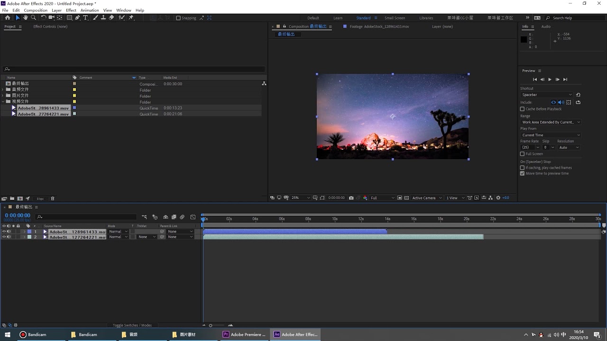Screen dimensions: 607x341
Task: Open Play From Current Time dropdown
Action: coord(551,135)
